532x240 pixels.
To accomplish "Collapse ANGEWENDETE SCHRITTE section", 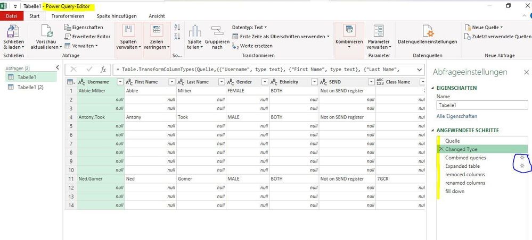I will [432, 130].
